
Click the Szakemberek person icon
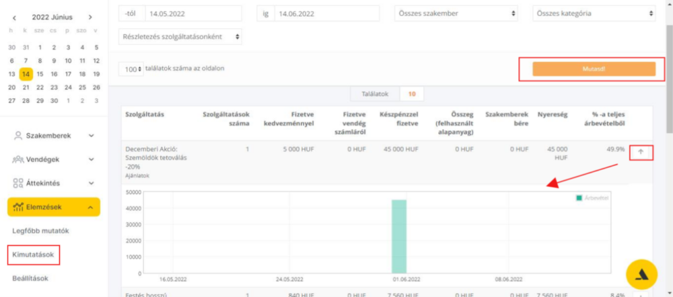[x=18, y=136]
